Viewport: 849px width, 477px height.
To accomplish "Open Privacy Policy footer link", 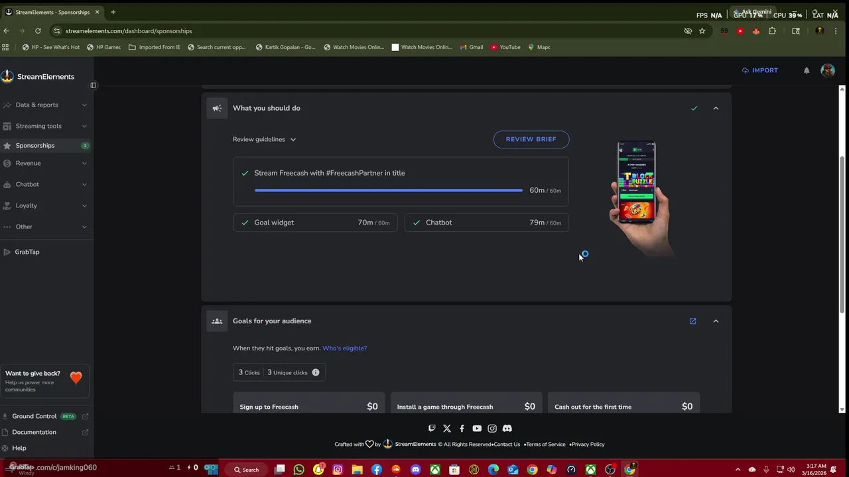I will tap(588, 445).
